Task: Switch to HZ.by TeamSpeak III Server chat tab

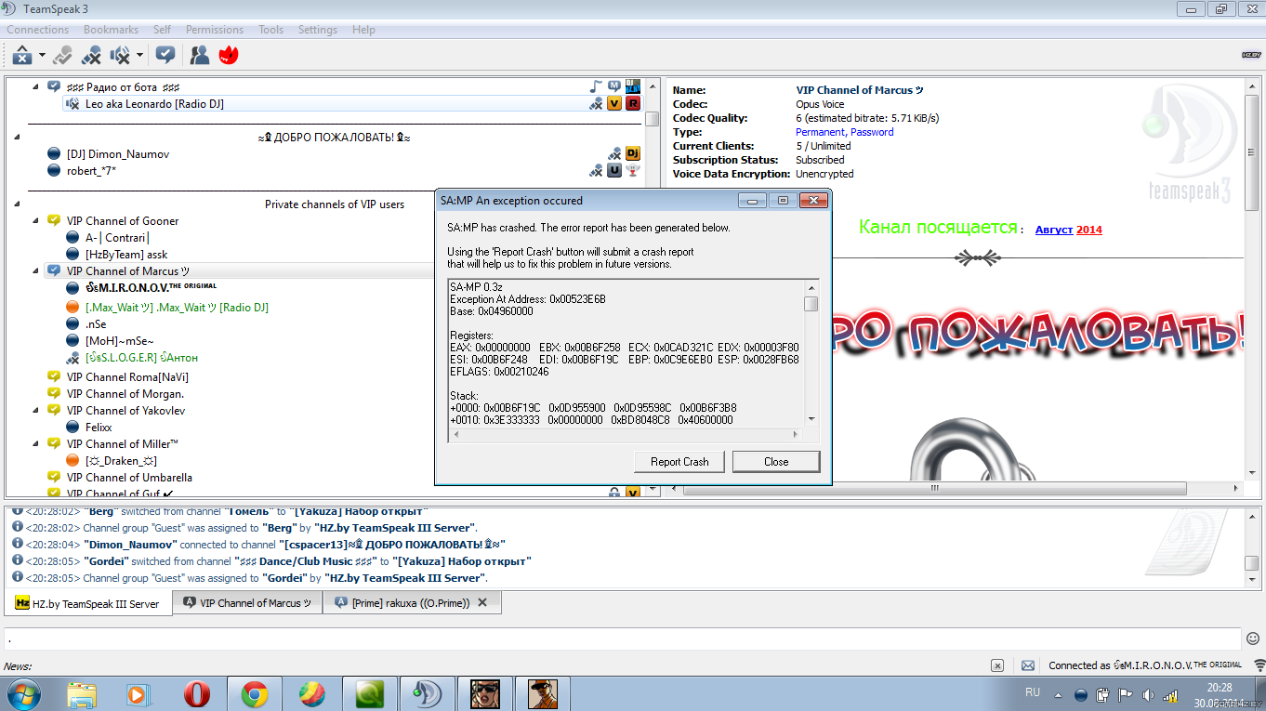Action: 88,603
